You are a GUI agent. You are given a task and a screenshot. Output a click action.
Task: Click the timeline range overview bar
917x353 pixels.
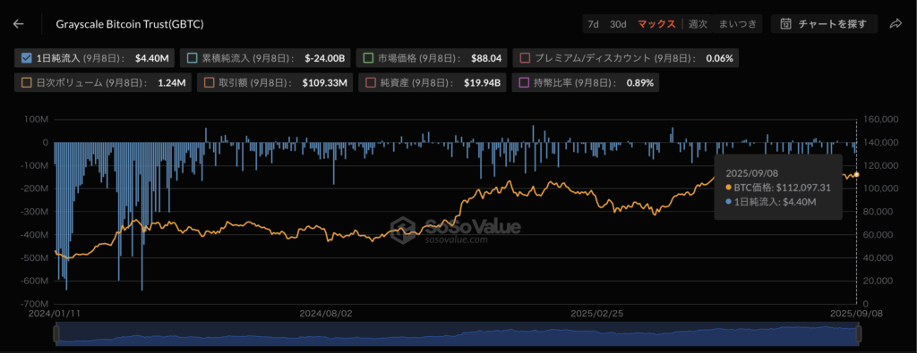(458, 334)
